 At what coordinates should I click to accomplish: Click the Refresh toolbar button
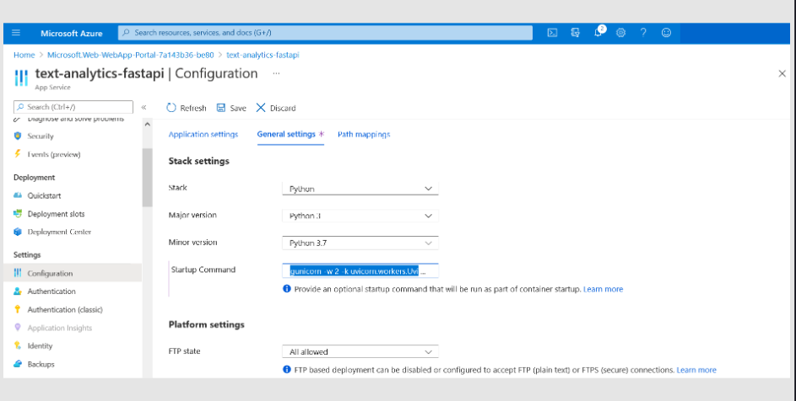tap(187, 108)
